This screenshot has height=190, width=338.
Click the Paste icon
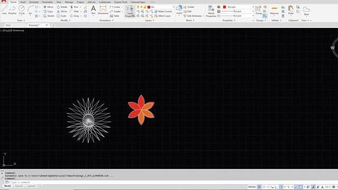(290, 10)
